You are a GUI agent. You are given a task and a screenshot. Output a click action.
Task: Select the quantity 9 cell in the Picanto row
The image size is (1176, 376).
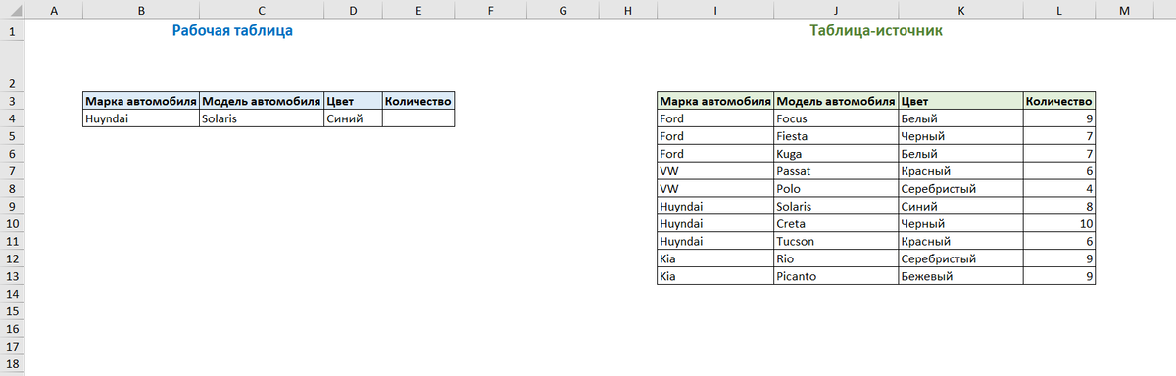pyautogui.click(x=1058, y=277)
